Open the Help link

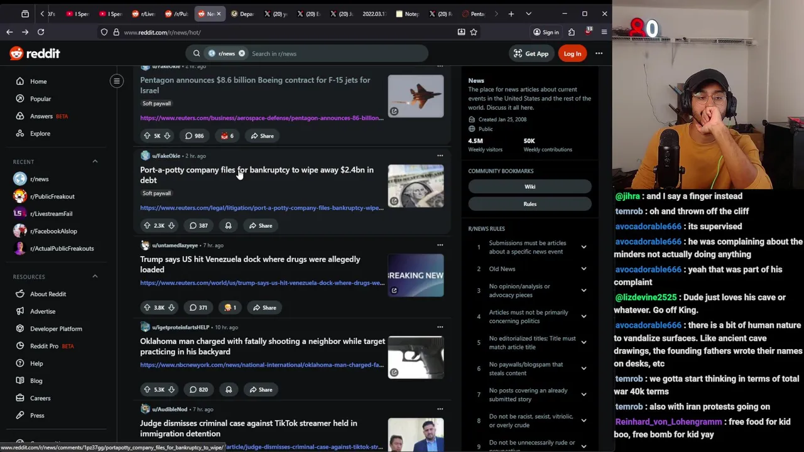coord(36,363)
